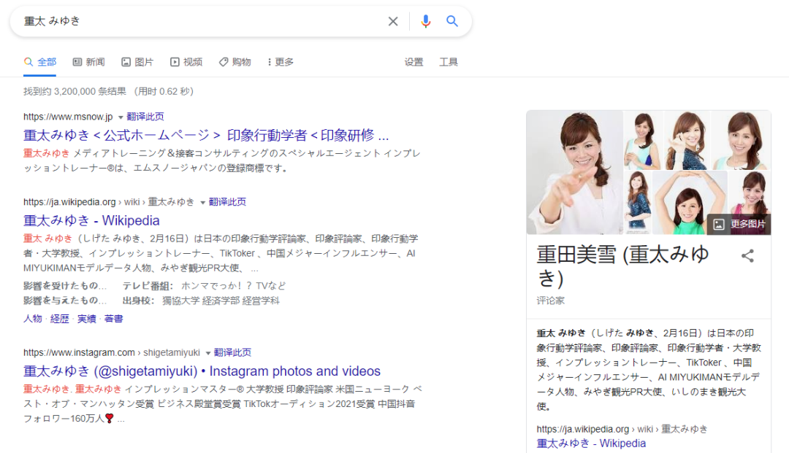Switch to the 新闻 tab
Screen dimensions: 789x453
pyautogui.click(x=88, y=62)
